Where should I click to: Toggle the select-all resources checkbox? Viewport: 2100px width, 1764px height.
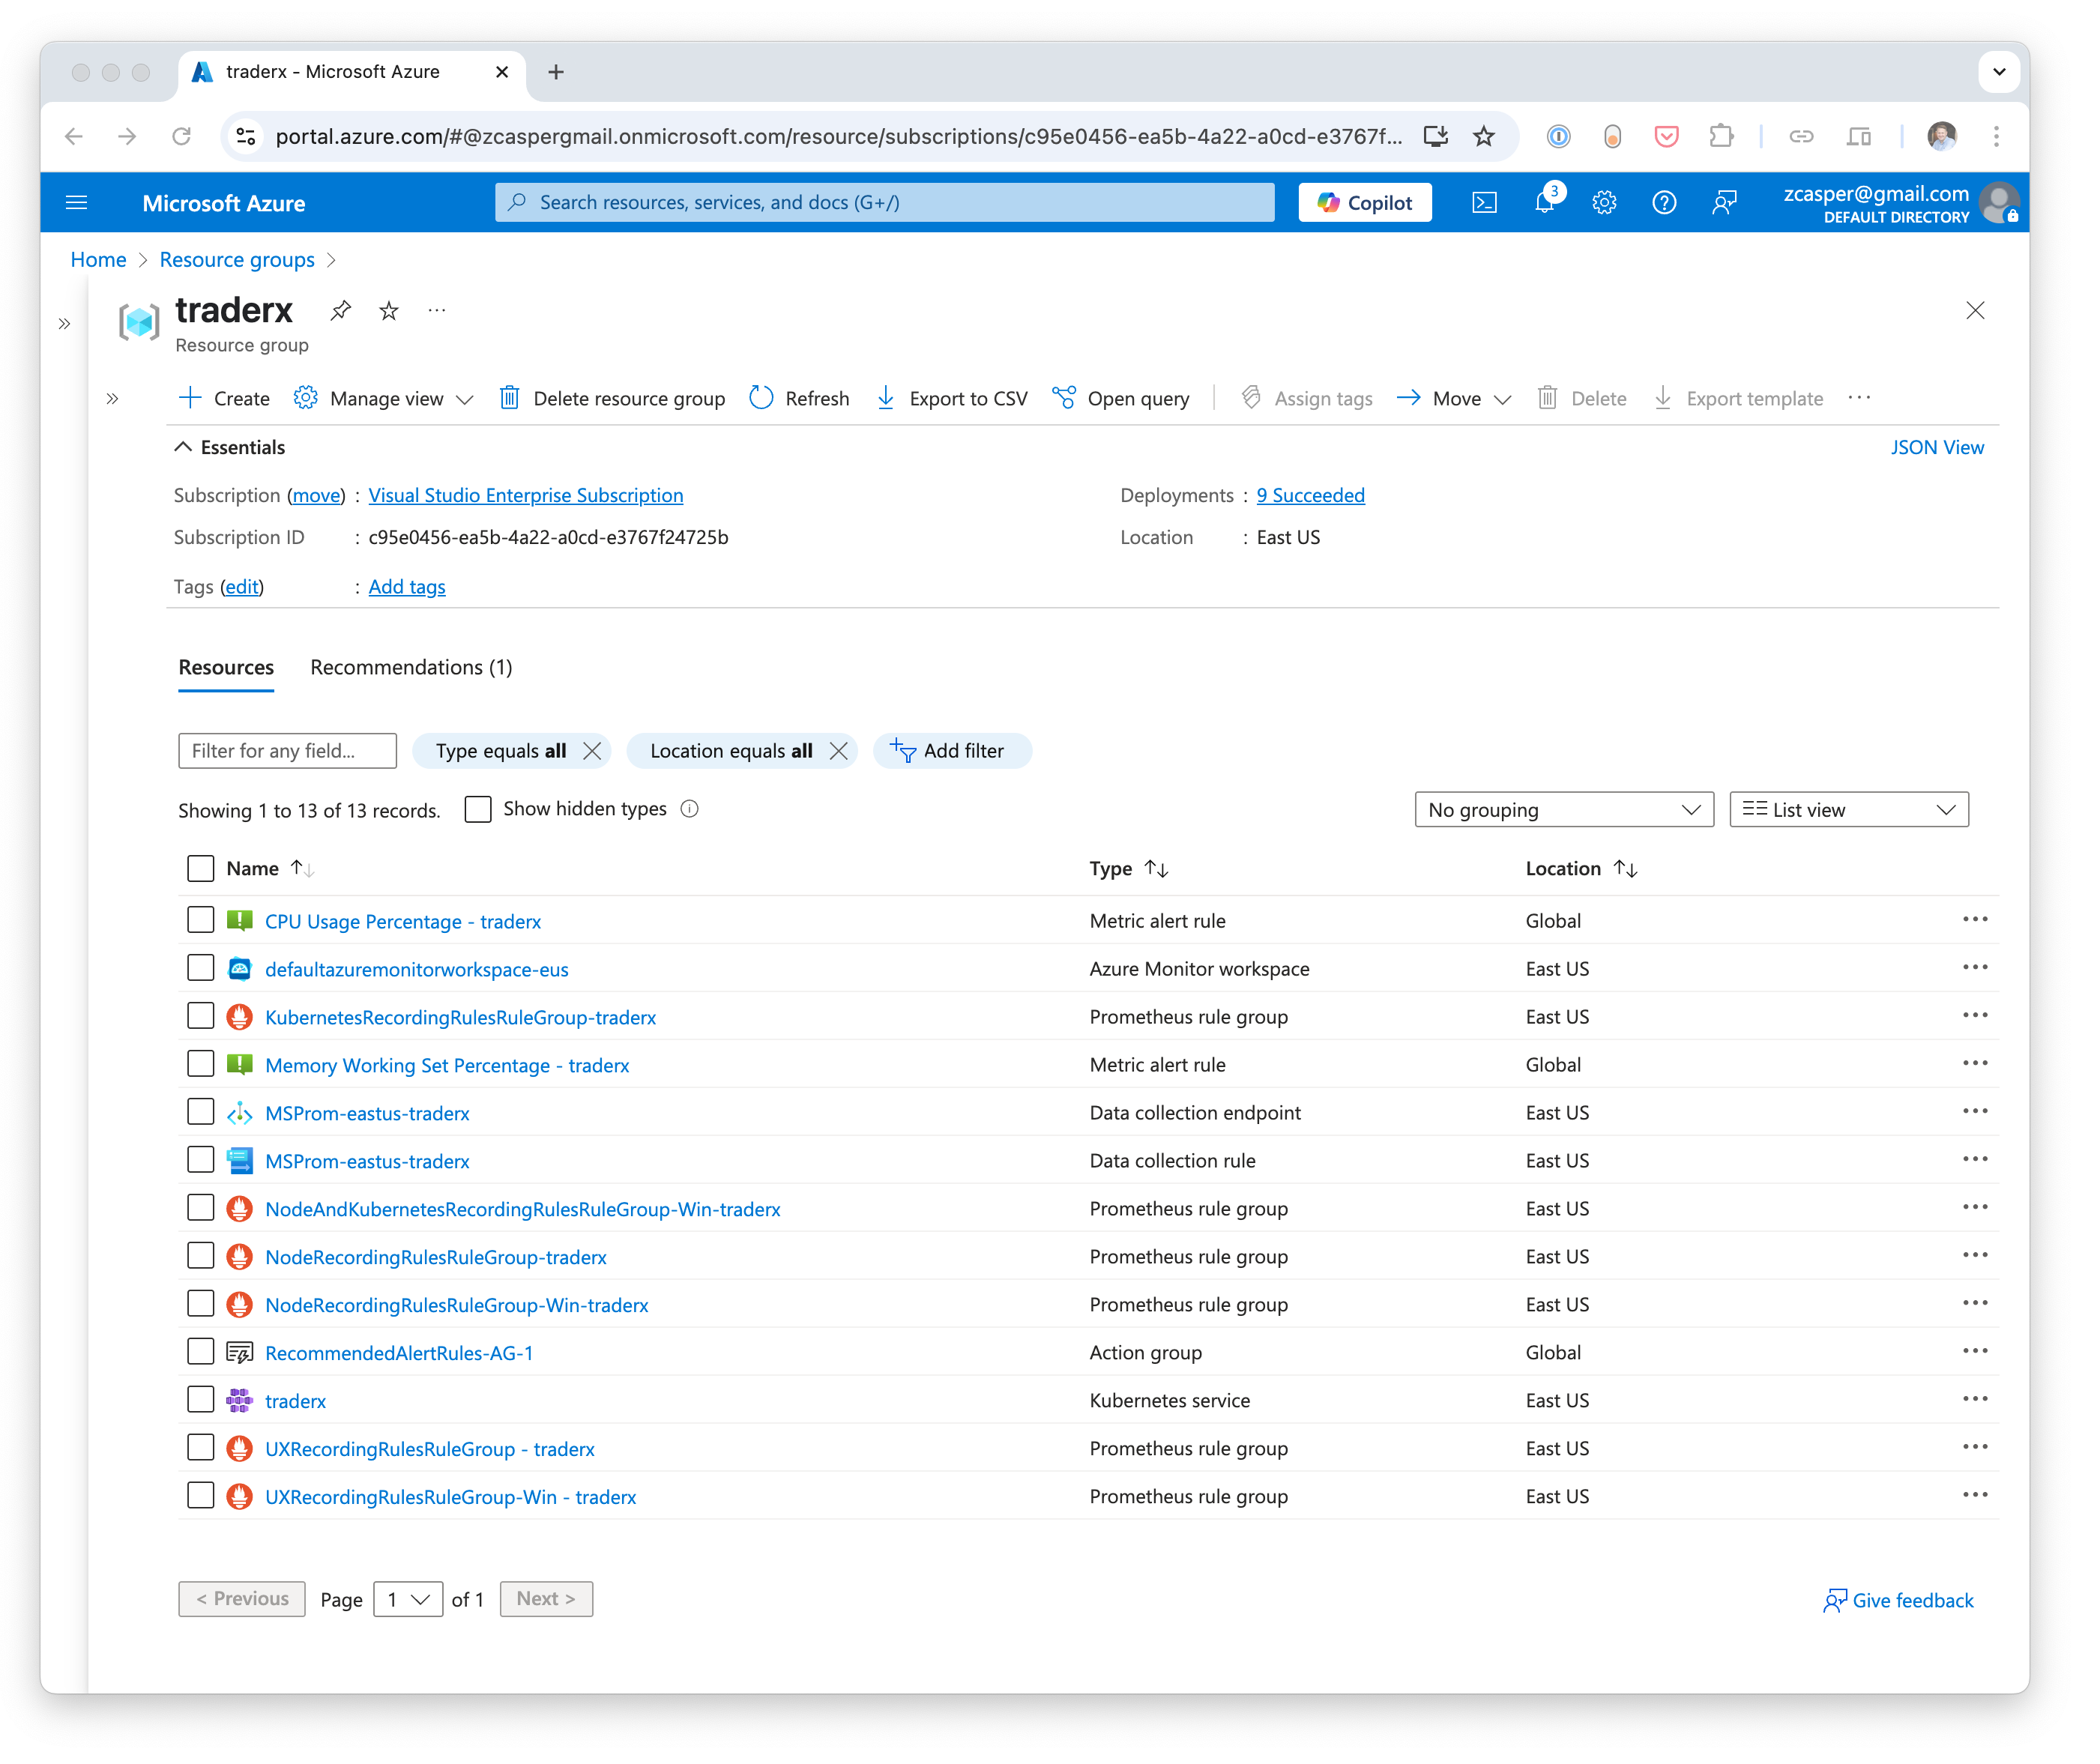pos(201,868)
